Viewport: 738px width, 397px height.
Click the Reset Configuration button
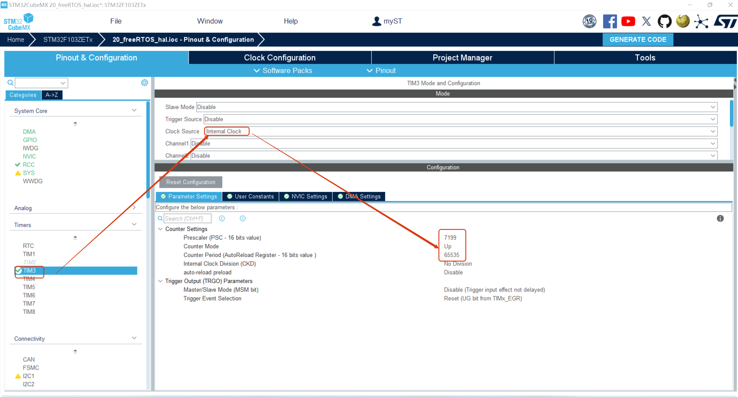[191, 182]
